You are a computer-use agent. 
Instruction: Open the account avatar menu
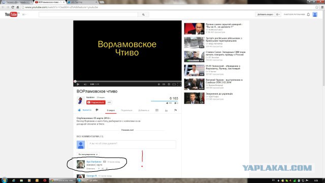point(315,15)
